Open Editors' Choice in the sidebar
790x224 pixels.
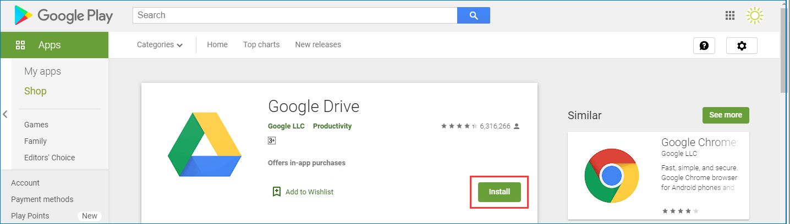pyautogui.click(x=50, y=158)
